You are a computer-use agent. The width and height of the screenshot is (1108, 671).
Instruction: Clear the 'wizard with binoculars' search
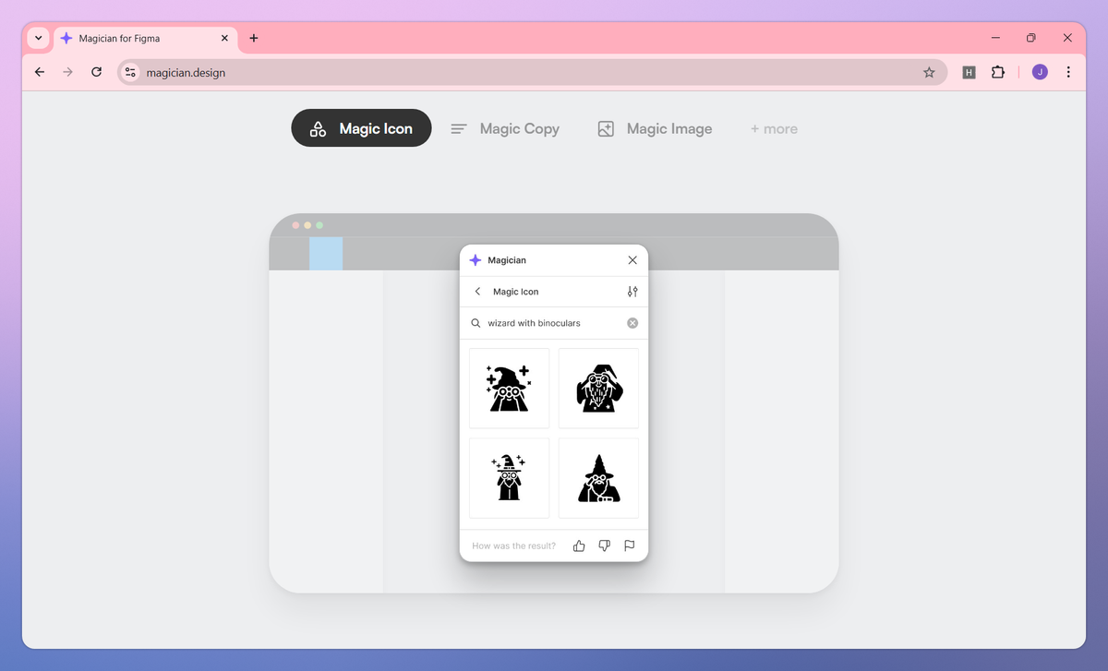pyautogui.click(x=632, y=323)
